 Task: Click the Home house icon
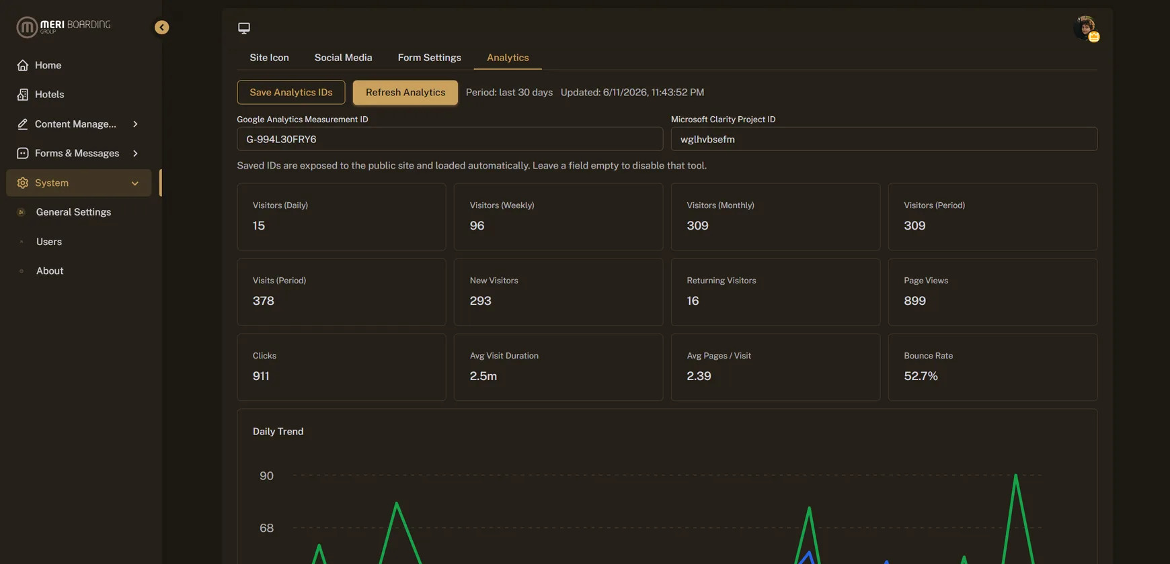click(23, 65)
